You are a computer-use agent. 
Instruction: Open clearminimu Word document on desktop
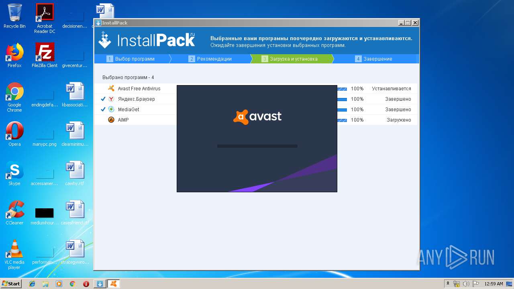click(x=75, y=134)
